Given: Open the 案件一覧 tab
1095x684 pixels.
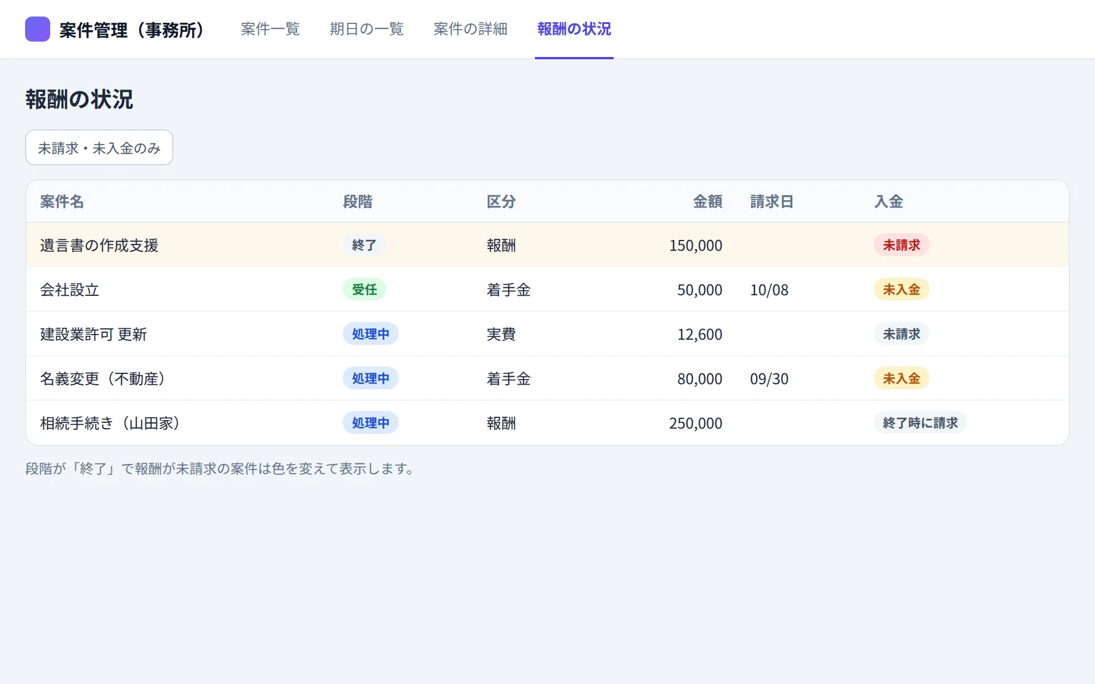Looking at the screenshot, I should coord(270,29).
